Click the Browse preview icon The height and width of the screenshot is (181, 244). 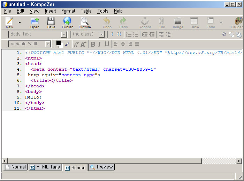click(85, 21)
